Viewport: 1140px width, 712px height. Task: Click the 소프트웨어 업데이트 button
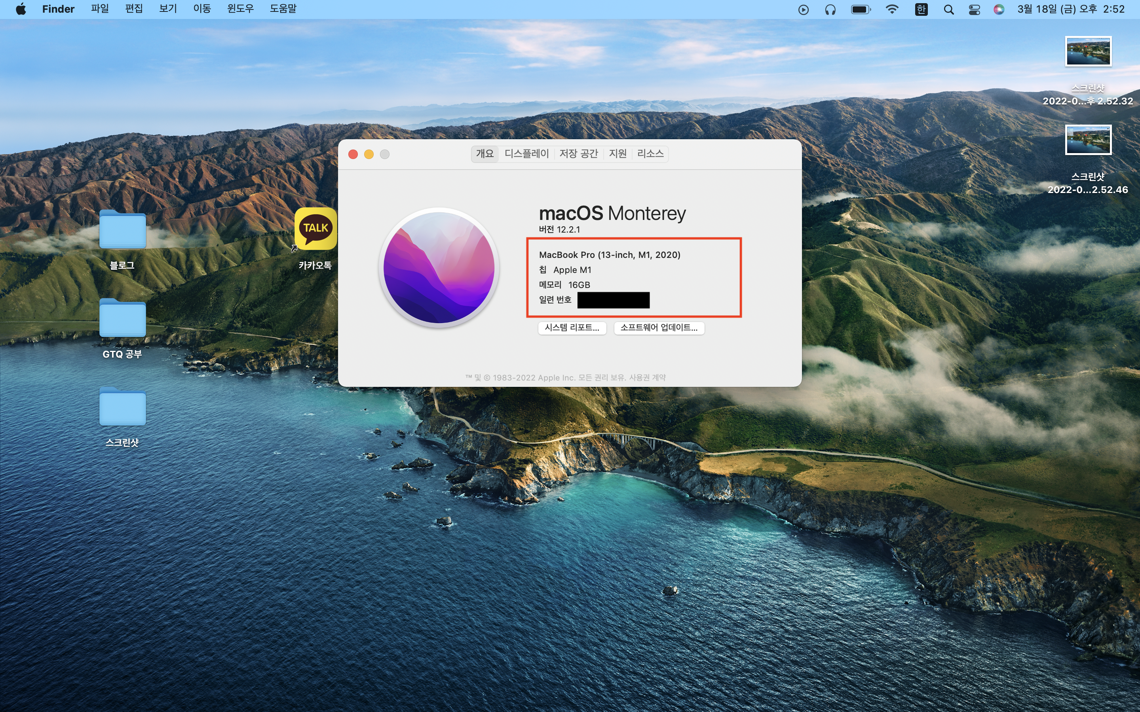(659, 328)
